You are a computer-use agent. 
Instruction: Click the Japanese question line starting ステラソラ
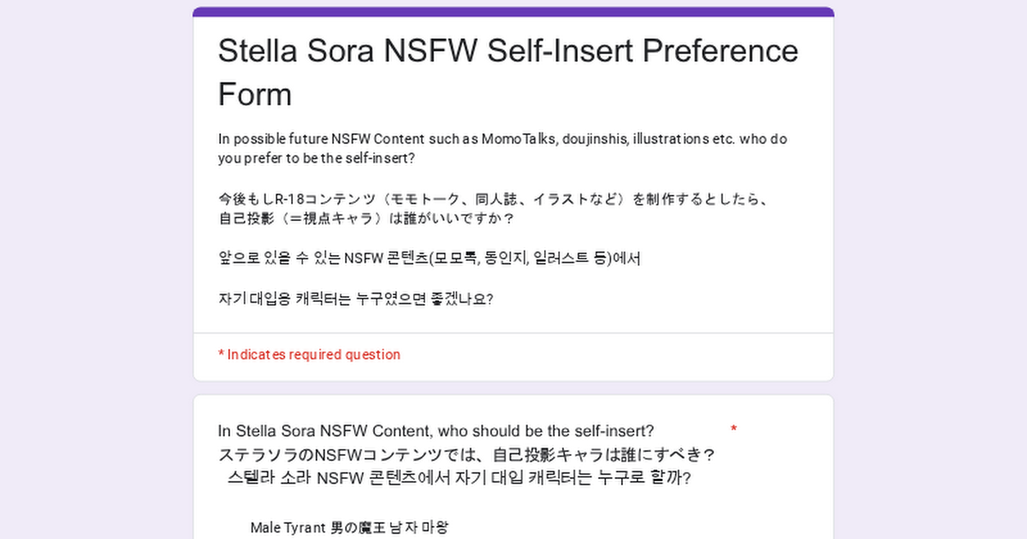(x=466, y=453)
